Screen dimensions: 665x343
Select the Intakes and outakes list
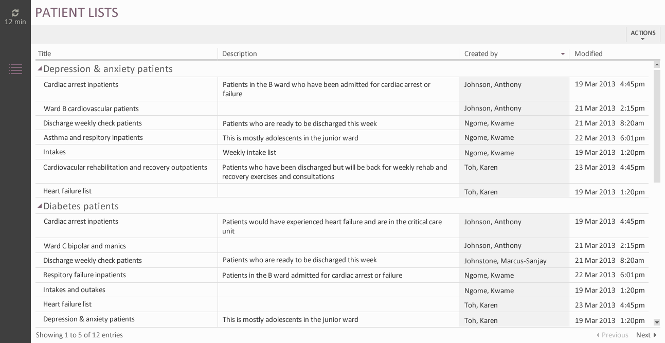tap(74, 290)
